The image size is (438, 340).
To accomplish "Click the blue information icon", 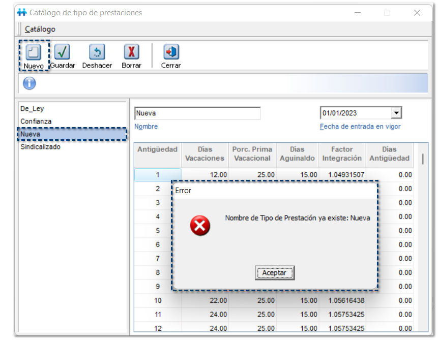I will click(29, 83).
